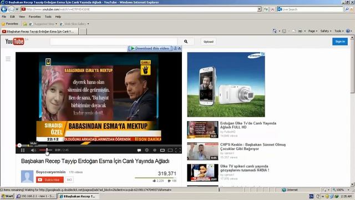
Task: Click the blue Help question mark icon
Action: tap(348, 31)
